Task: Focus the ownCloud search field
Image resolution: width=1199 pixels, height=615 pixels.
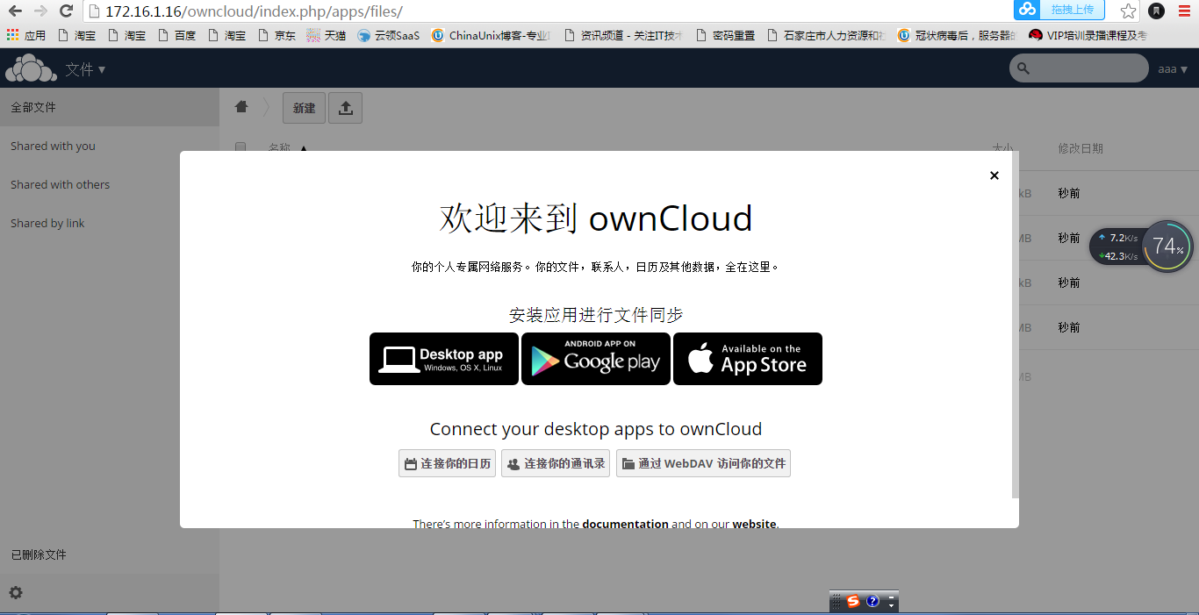Action: 1079,68
